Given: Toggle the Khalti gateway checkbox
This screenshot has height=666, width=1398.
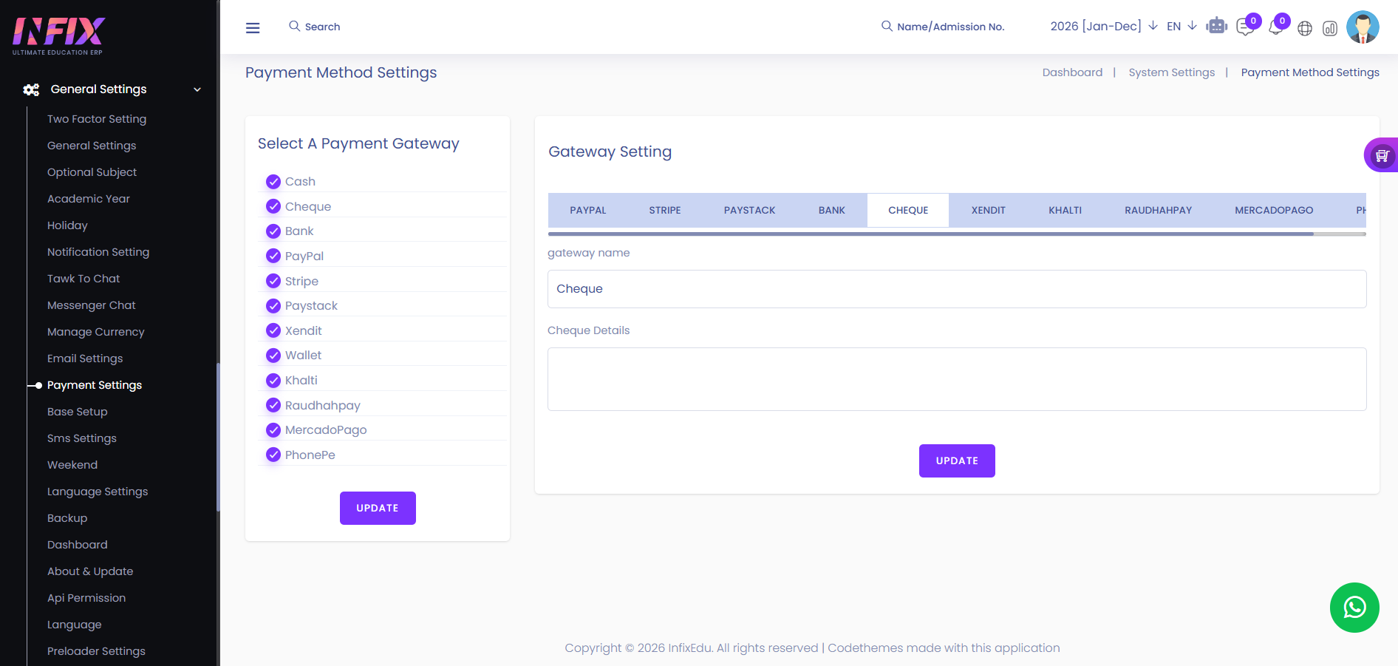Looking at the screenshot, I should (273, 380).
